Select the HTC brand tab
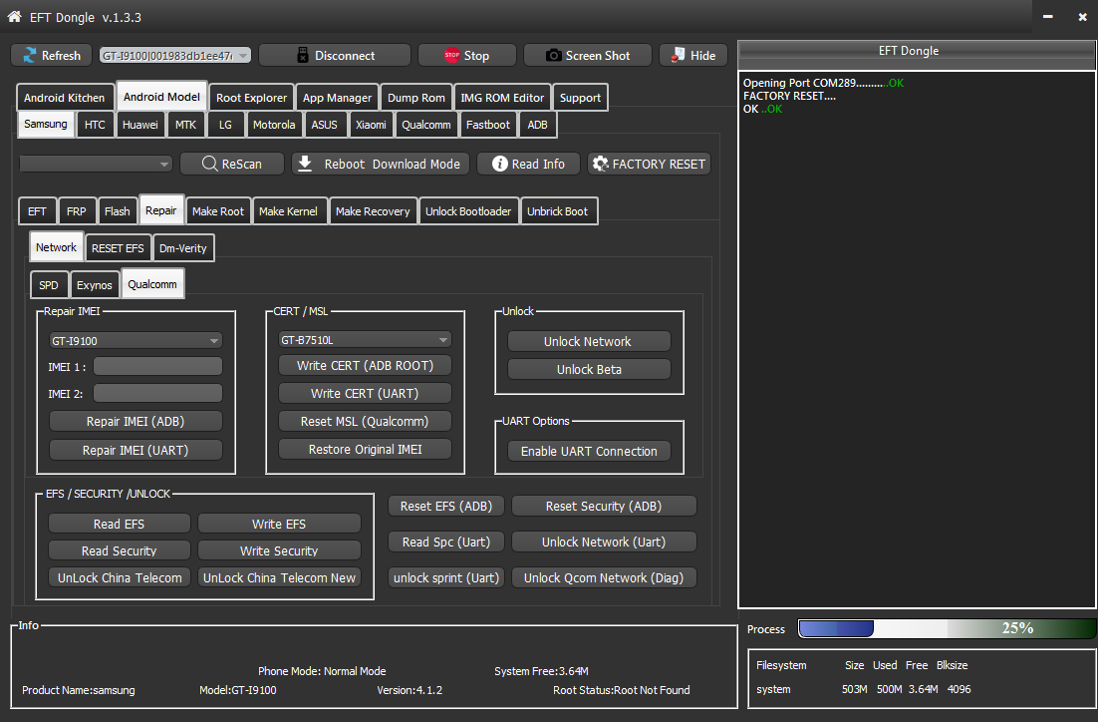The height and width of the screenshot is (722, 1098). coord(95,125)
